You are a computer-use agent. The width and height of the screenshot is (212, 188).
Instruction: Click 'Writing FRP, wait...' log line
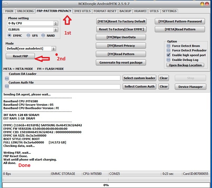pyautogui.click(x=17, y=153)
